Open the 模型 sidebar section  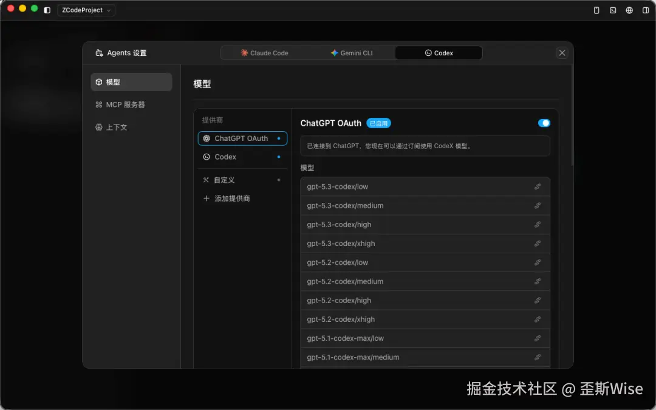tap(131, 82)
